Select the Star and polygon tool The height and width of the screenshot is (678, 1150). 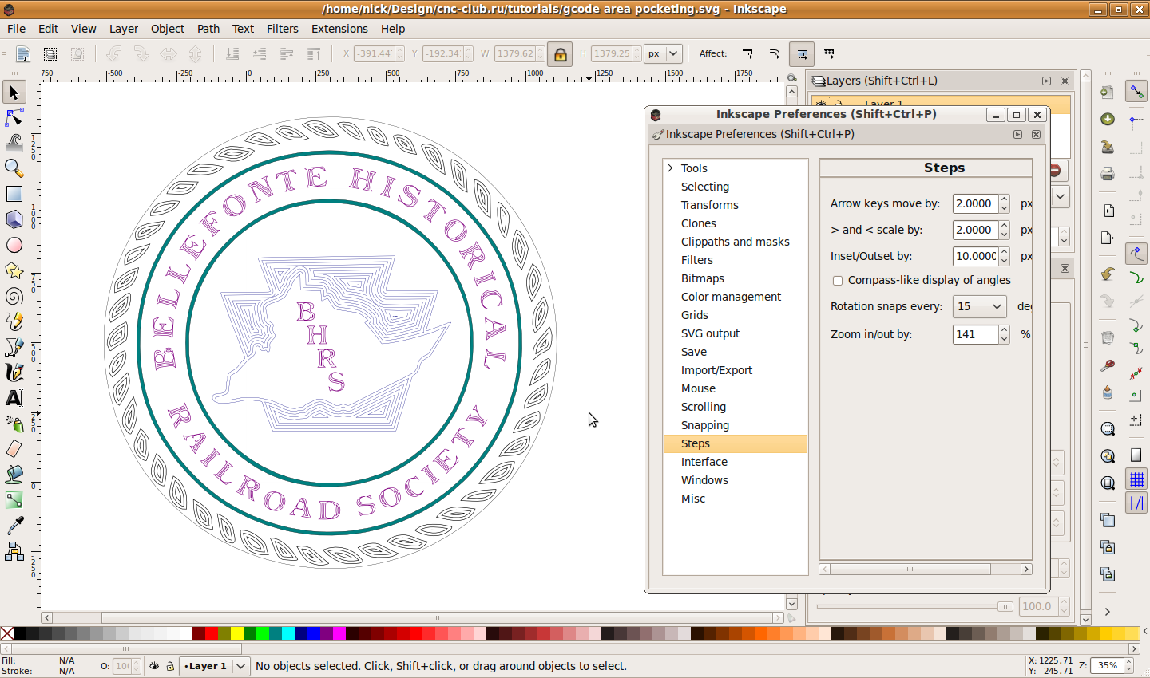click(14, 270)
